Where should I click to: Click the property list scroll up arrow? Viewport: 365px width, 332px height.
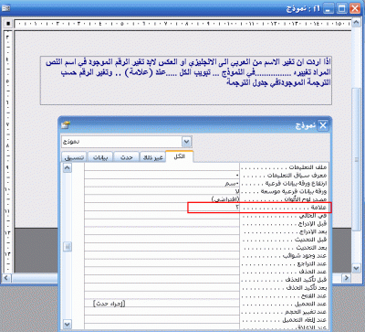(68, 167)
